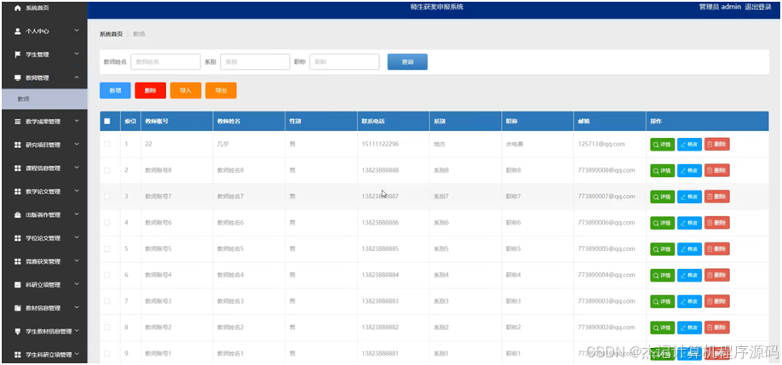Open the 科研立项管理 menu label
This screenshot has width=782, height=365.
click(43, 285)
